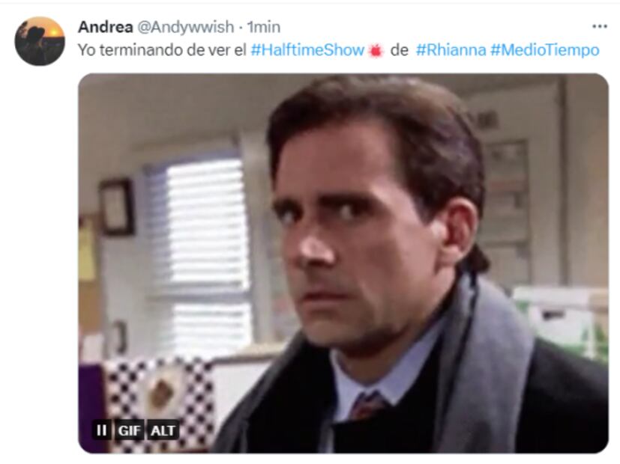Image resolution: width=620 pixels, height=464 pixels.
Task: Pause the playing GIF
Action: point(102,430)
